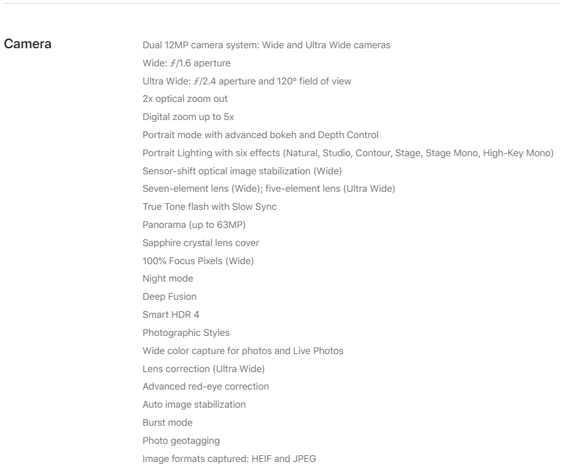This screenshot has width=566, height=468.
Task: Click Image formats captured: HEIF and JPEG
Action: 229,458
